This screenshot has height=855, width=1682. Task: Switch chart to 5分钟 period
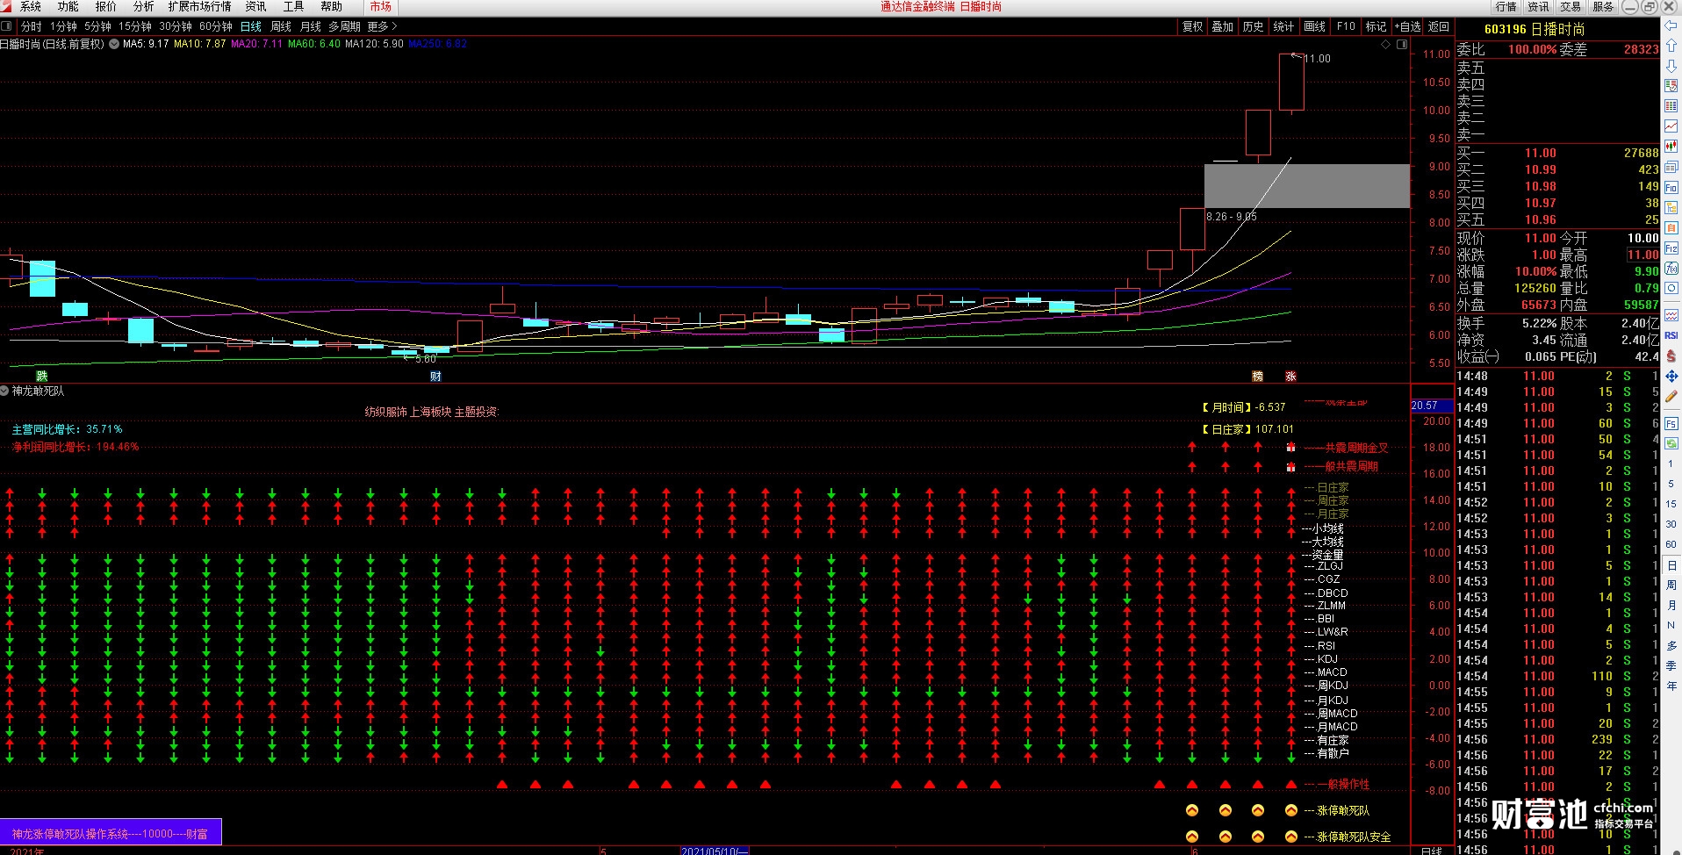point(97,26)
